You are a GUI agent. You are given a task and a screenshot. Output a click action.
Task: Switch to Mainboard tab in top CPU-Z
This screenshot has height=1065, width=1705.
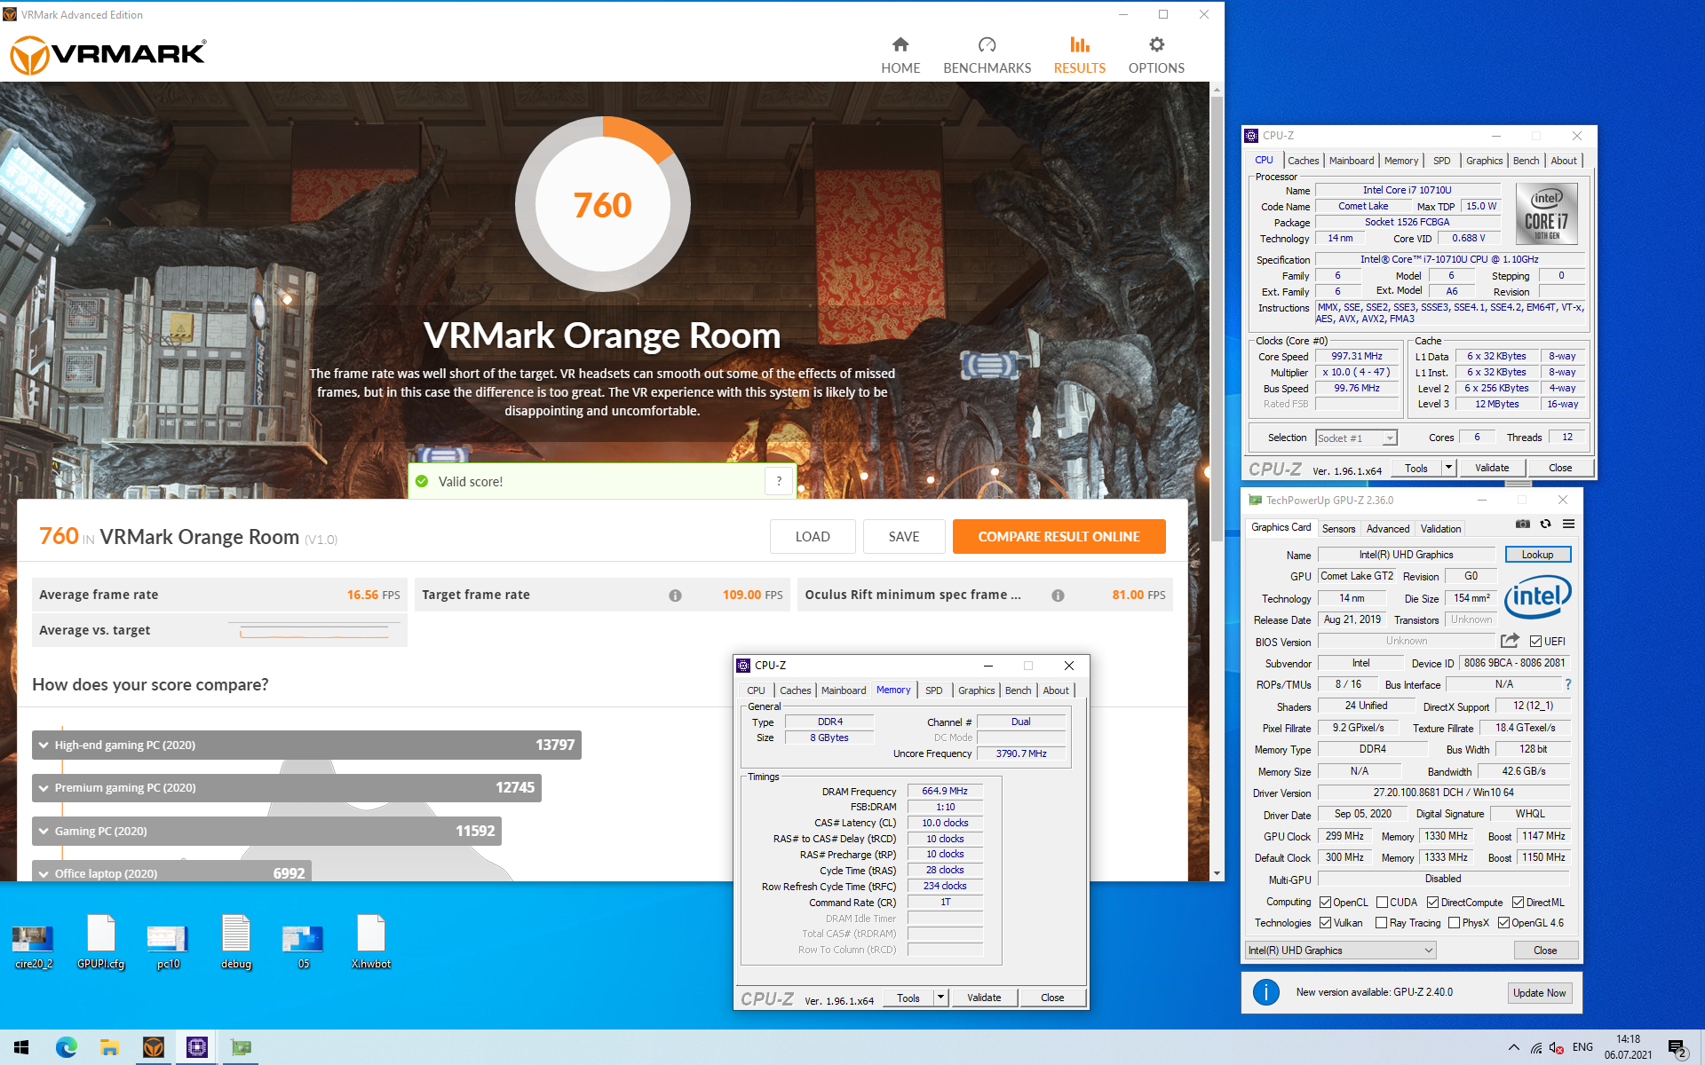coord(1351,161)
